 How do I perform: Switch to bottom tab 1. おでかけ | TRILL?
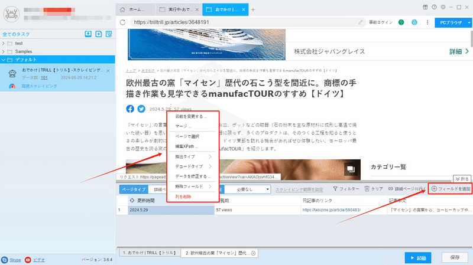[x=149, y=253]
